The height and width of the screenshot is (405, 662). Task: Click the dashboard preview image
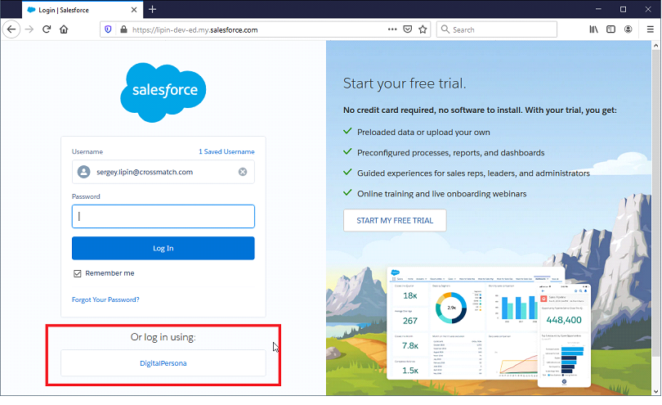click(489, 326)
